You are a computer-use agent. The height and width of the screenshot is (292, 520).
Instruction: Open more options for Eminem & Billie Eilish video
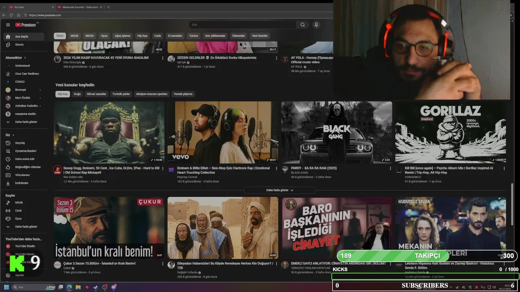pyautogui.click(x=276, y=168)
